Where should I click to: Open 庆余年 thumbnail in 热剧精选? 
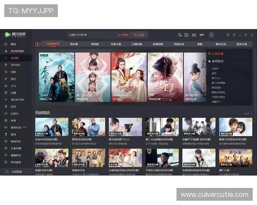click(x=52, y=127)
